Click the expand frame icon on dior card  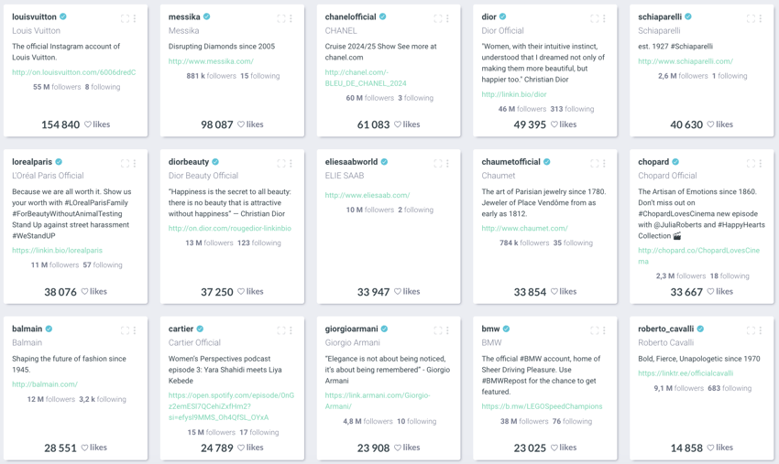[x=594, y=18]
